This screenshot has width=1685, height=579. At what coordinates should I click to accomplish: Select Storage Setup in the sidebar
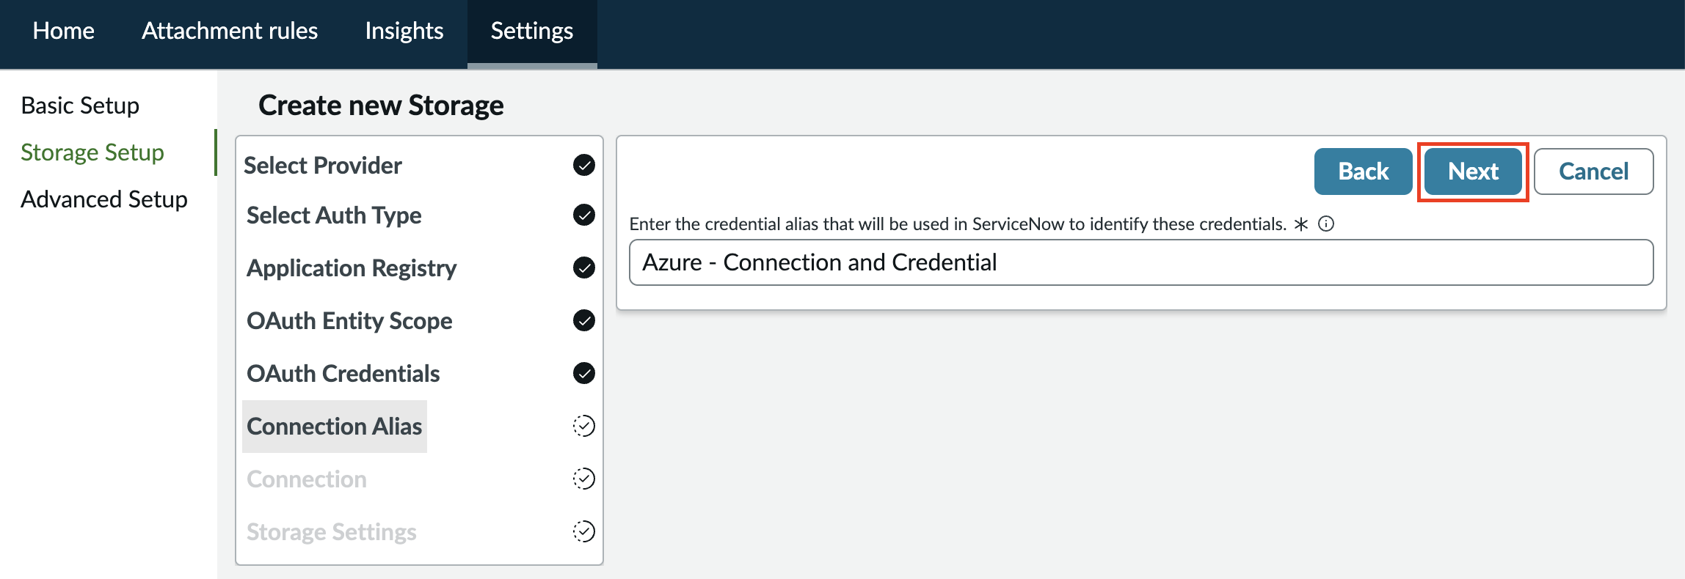click(92, 152)
